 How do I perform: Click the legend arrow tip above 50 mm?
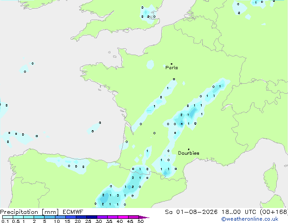tap(144, 217)
